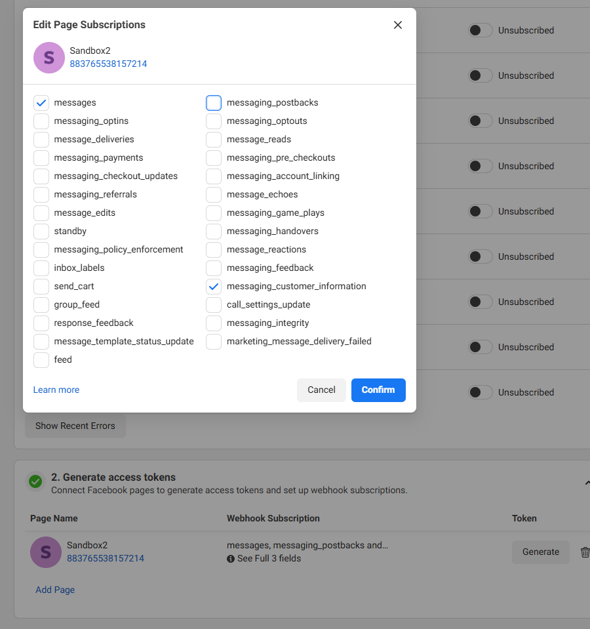Click Generate to create a token

(x=541, y=552)
